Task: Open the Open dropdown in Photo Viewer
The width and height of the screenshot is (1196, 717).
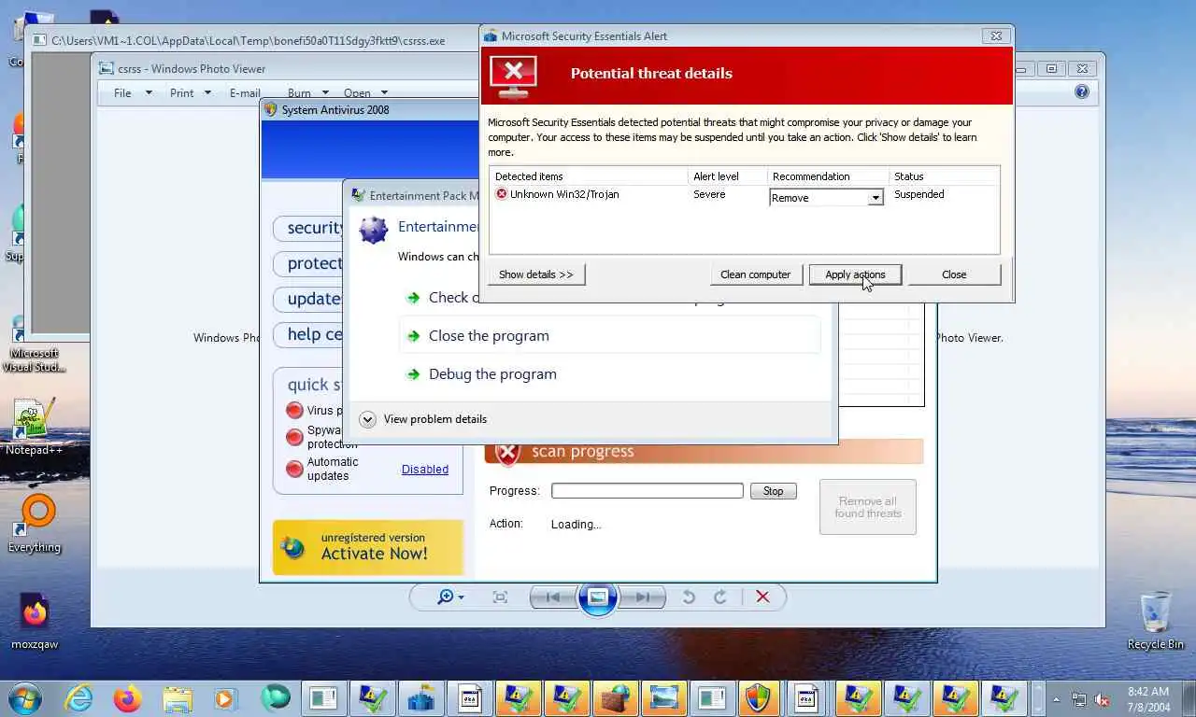Action: tap(365, 92)
